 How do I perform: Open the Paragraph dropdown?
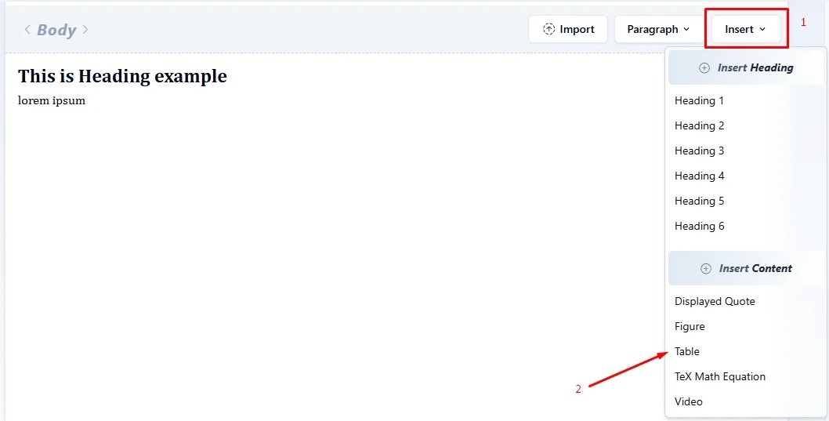[658, 29]
